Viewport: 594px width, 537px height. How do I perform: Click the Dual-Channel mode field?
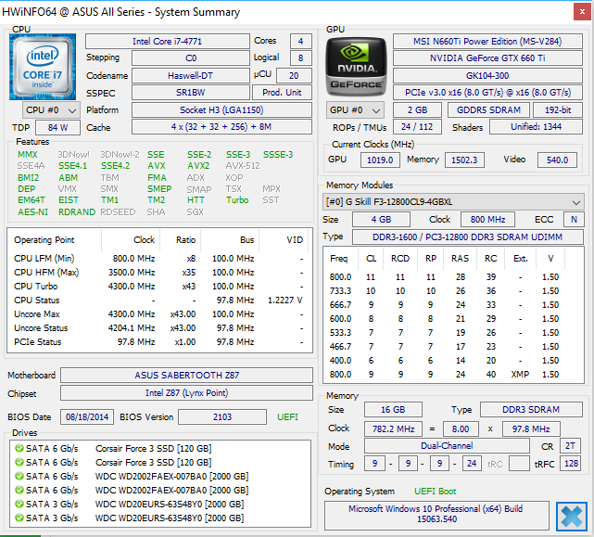pos(447,445)
